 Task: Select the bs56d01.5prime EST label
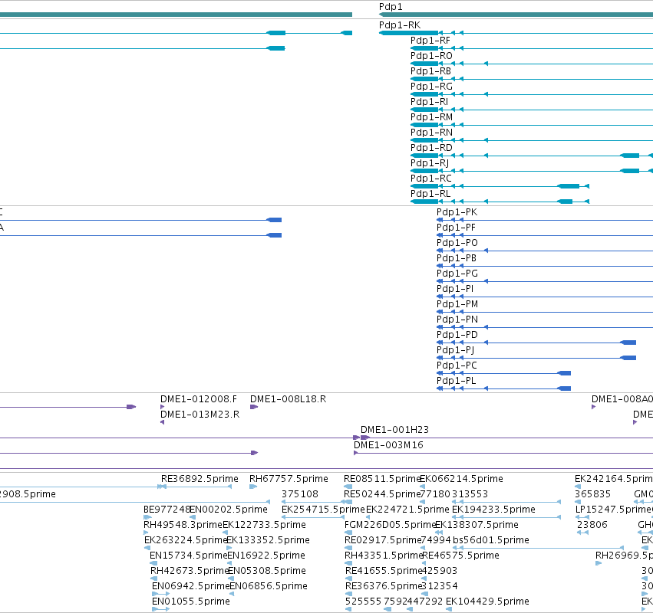(491, 541)
